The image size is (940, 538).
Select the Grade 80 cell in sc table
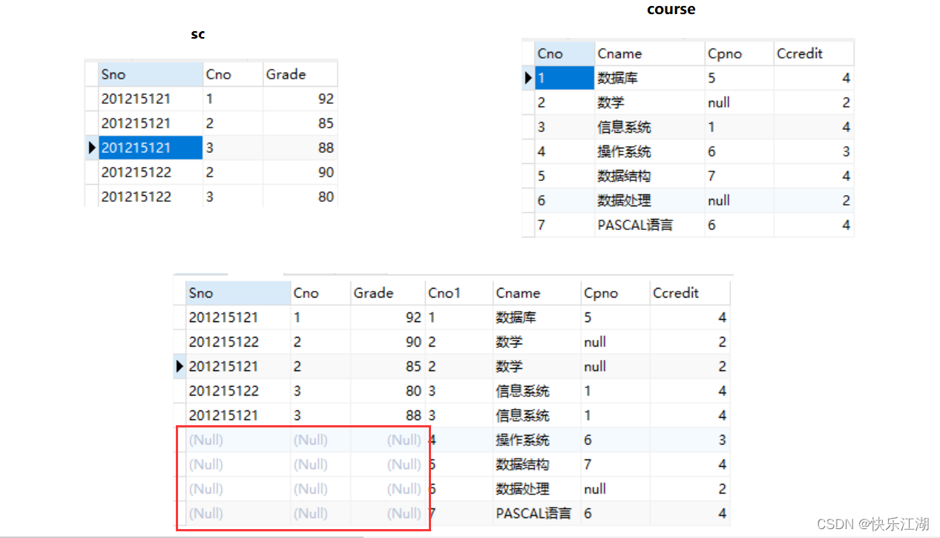300,197
